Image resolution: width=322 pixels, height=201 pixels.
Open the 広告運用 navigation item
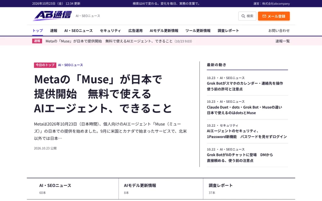[135, 30]
